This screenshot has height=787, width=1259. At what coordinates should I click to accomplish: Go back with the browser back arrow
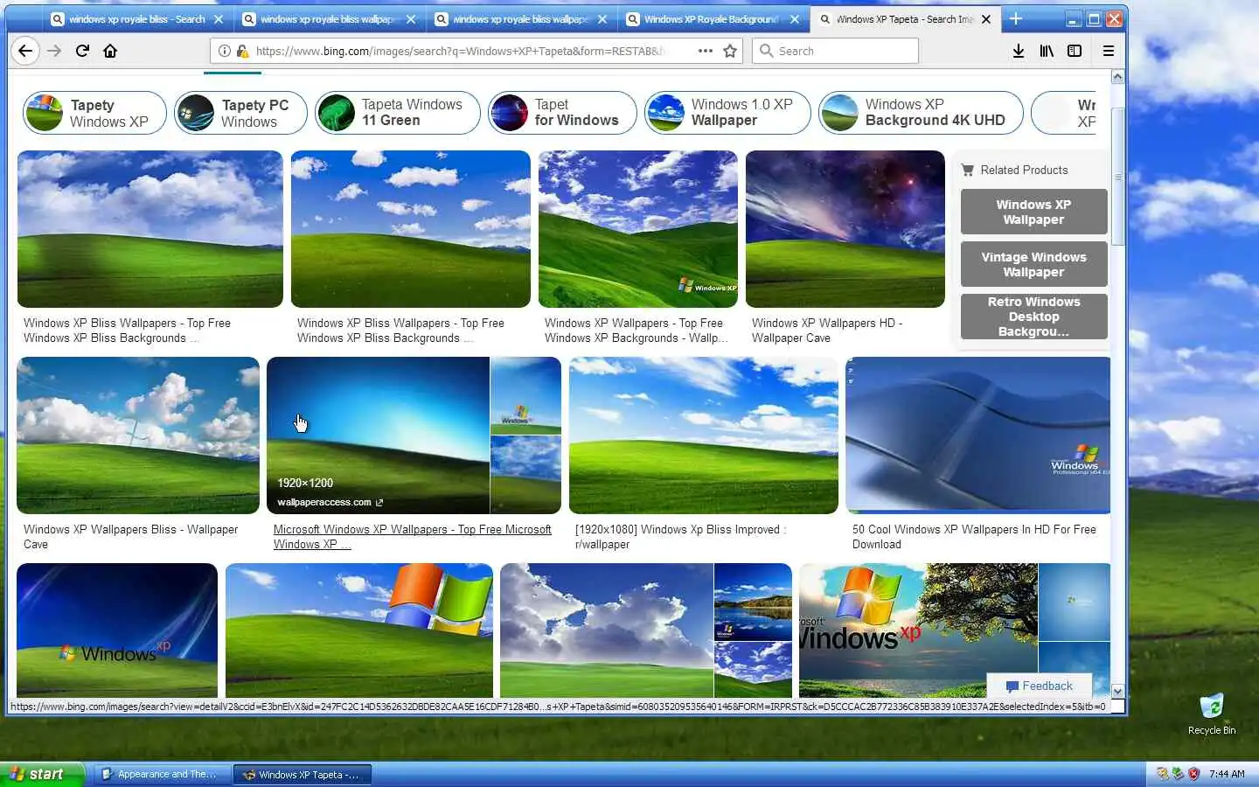pos(25,51)
